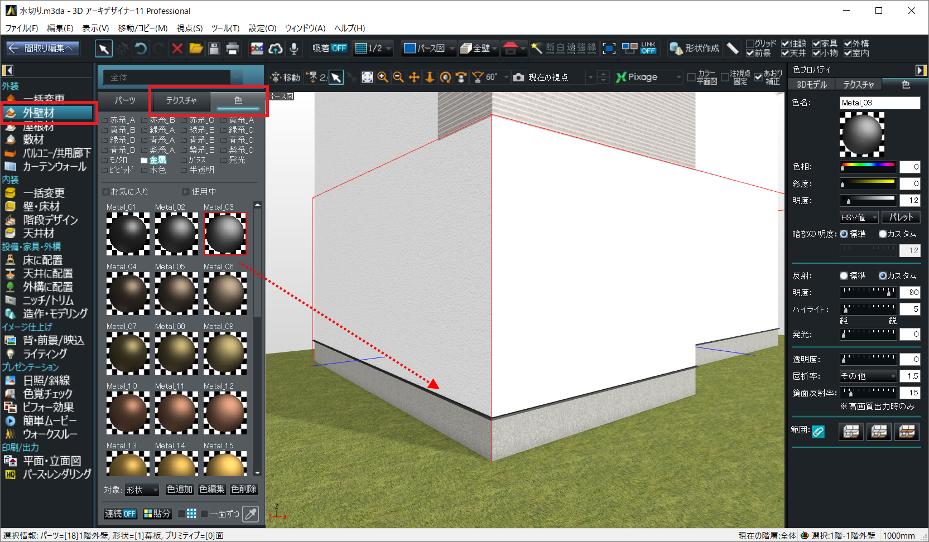Click the ruler measure icon

[x=733, y=49]
